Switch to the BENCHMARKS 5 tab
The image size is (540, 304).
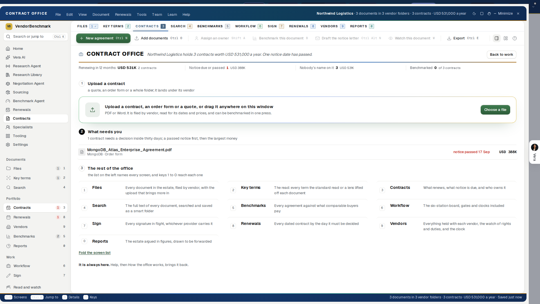[x=213, y=26]
